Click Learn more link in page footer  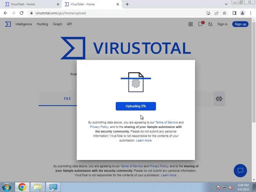169,175
